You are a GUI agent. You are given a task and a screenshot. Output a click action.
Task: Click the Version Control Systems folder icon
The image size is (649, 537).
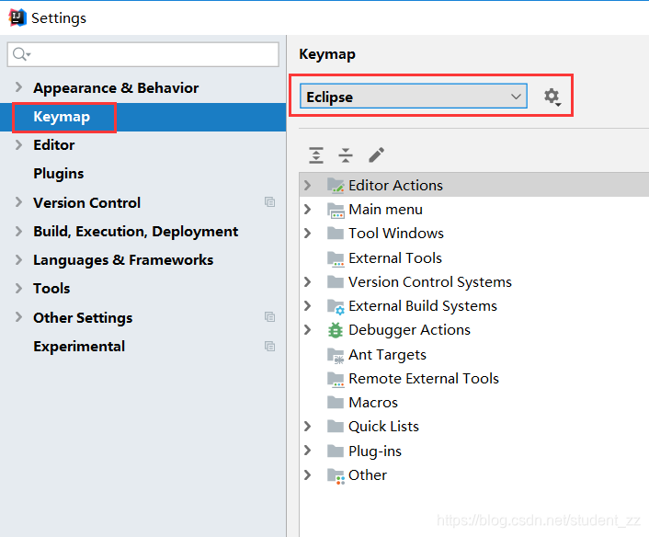[336, 282]
